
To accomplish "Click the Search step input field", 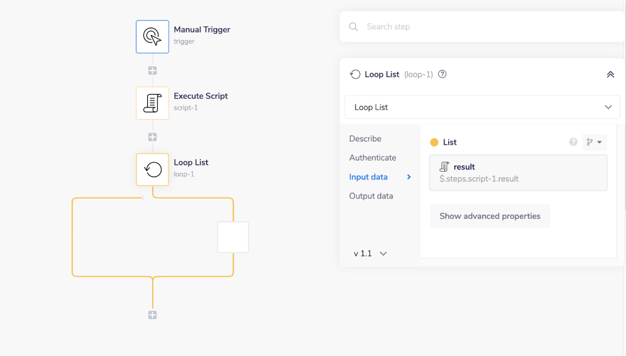I will pyautogui.click(x=488, y=27).
